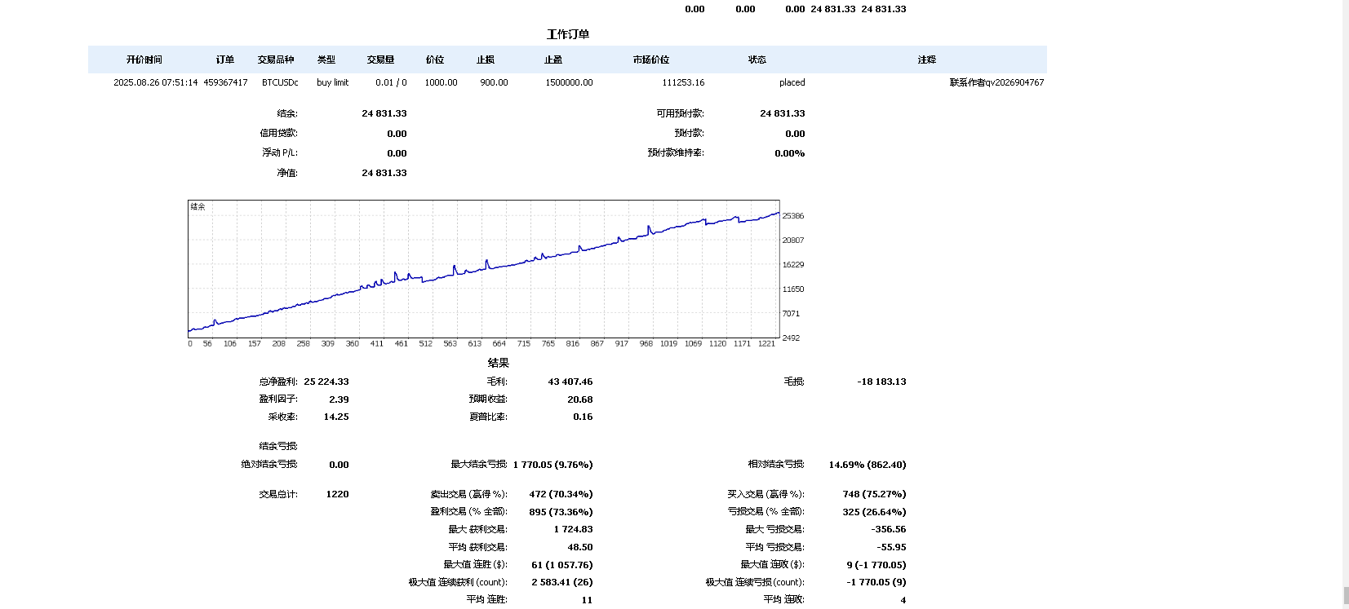Screen dimensions: 1349x609
Task: Click the 状态 column header
Action: pyautogui.click(x=757, y=60)
